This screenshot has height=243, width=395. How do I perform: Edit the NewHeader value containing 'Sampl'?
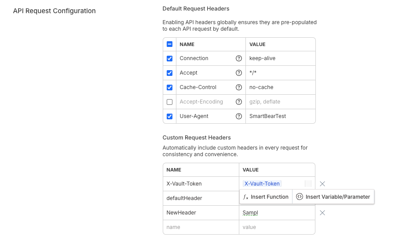point(277,213)
